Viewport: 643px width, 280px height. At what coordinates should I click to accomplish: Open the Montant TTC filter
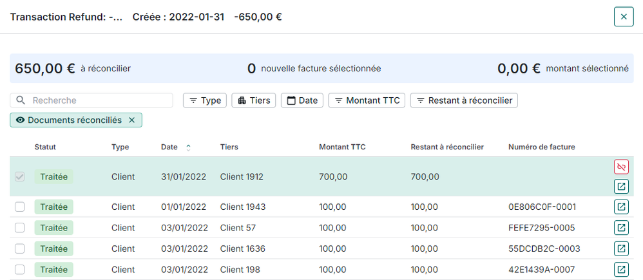(x=367, y=100)
